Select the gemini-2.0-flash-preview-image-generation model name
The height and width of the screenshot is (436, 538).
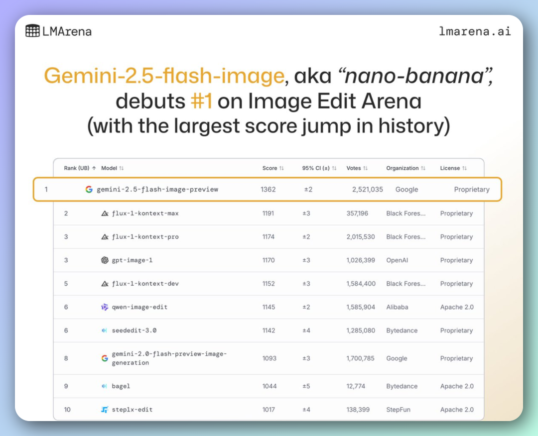coord(169,358)
